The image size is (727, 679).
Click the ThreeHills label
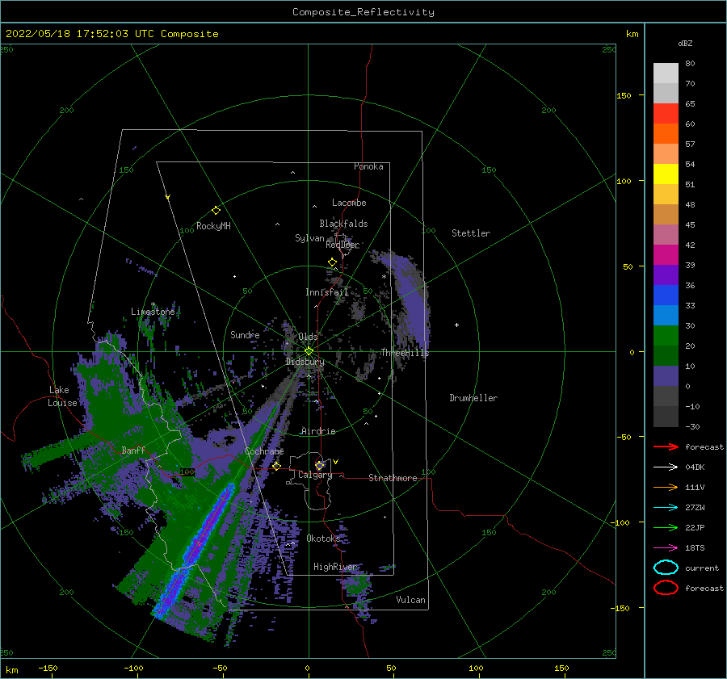click(x=405, y=353)
